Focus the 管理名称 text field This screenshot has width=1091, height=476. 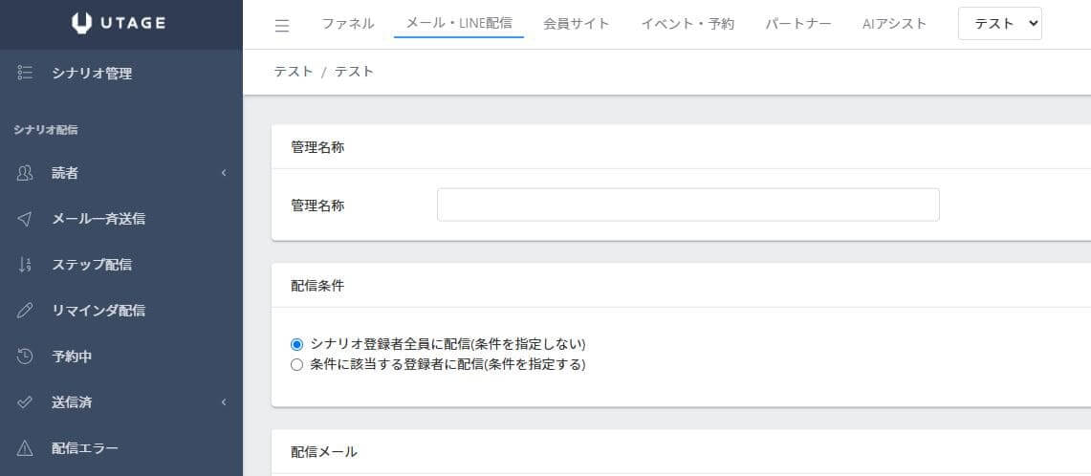coord(688,205)
